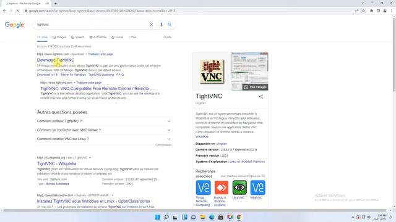
Task: Follow the 'Download (v1.3)' sitelink
Action: [x=48, y=75]
